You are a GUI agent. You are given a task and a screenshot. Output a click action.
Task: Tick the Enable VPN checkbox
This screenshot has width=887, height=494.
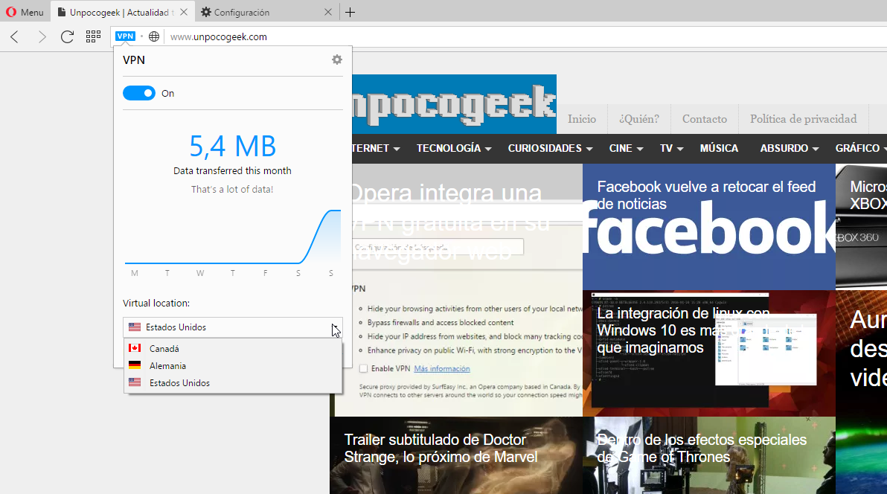tap(364, 368)
